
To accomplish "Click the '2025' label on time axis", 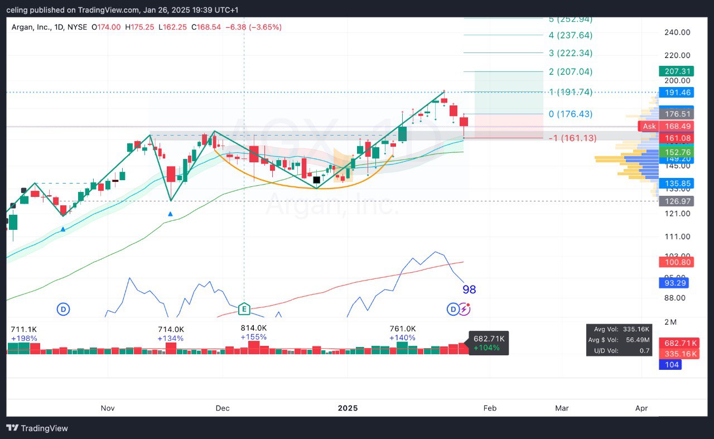I will tap(349, 408).
